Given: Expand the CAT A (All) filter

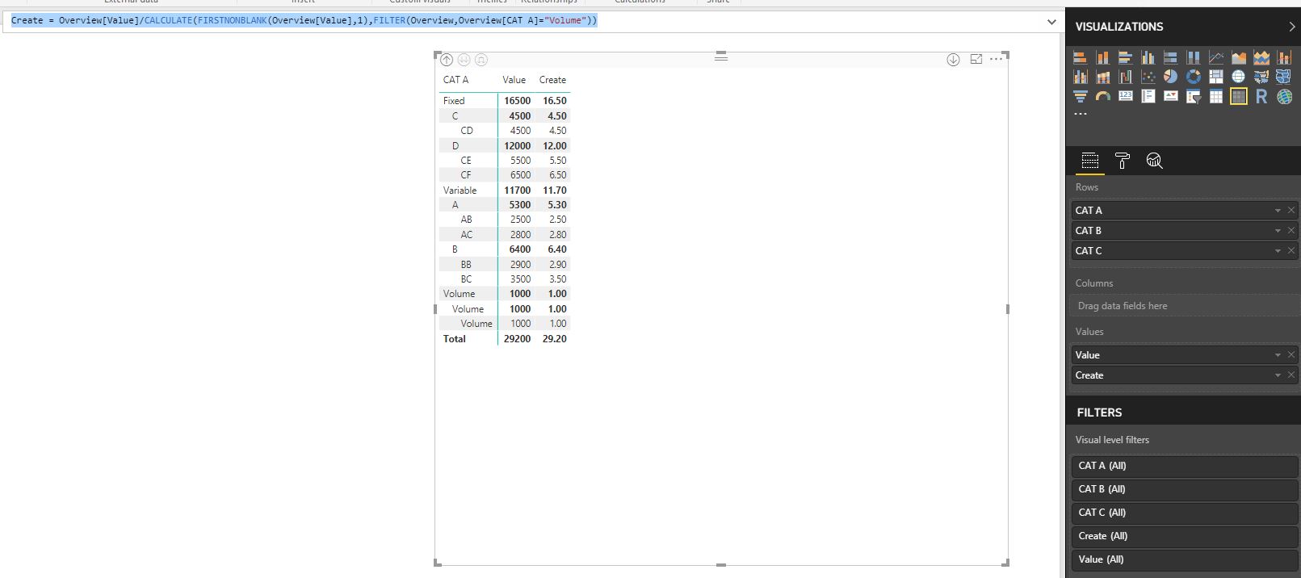Looking at the screenshot, I should click(1184, 466).
